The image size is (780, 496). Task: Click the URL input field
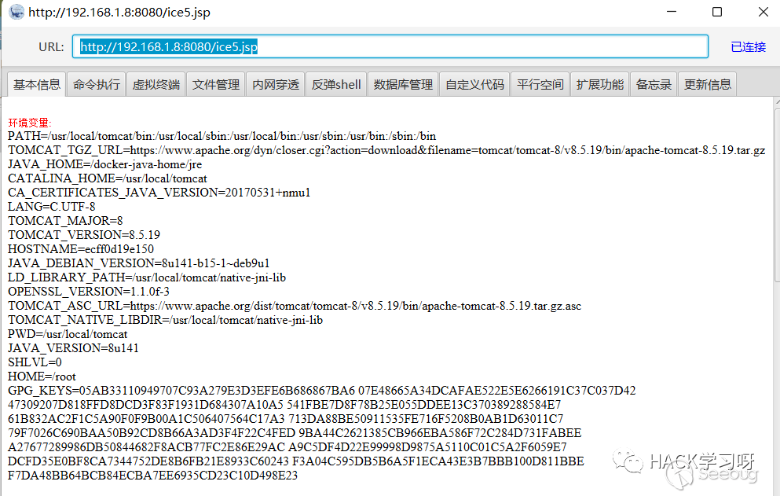[390, 46]
